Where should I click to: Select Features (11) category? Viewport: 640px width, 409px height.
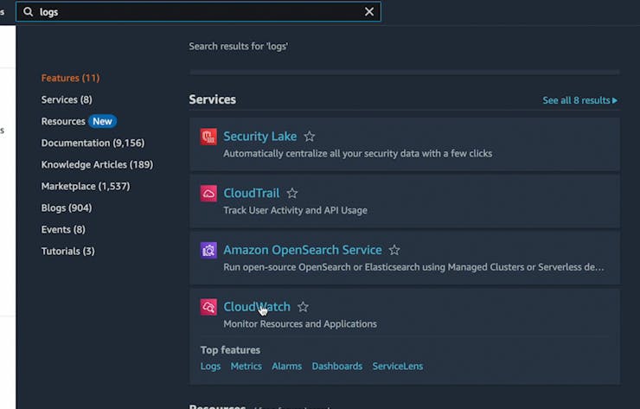[x=70, y=78]
